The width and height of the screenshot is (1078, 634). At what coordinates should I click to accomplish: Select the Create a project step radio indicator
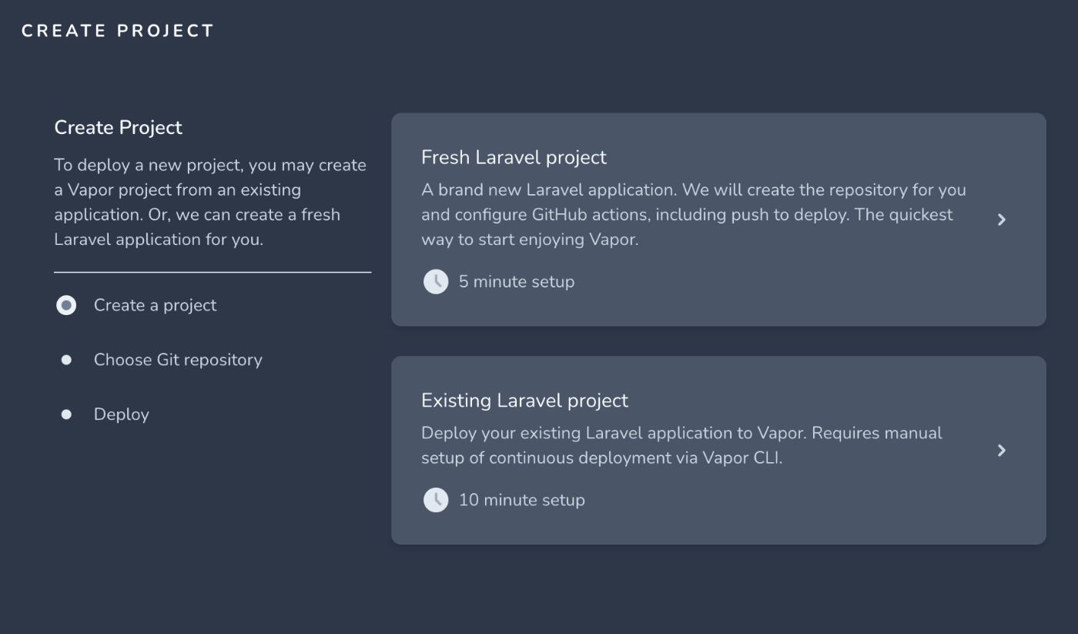tap(66, 306)
